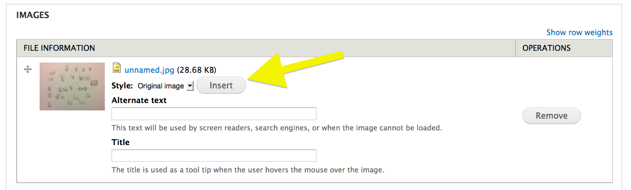Click the JPG file type icon
631x190 pixels.
click(x=117, y=68)
